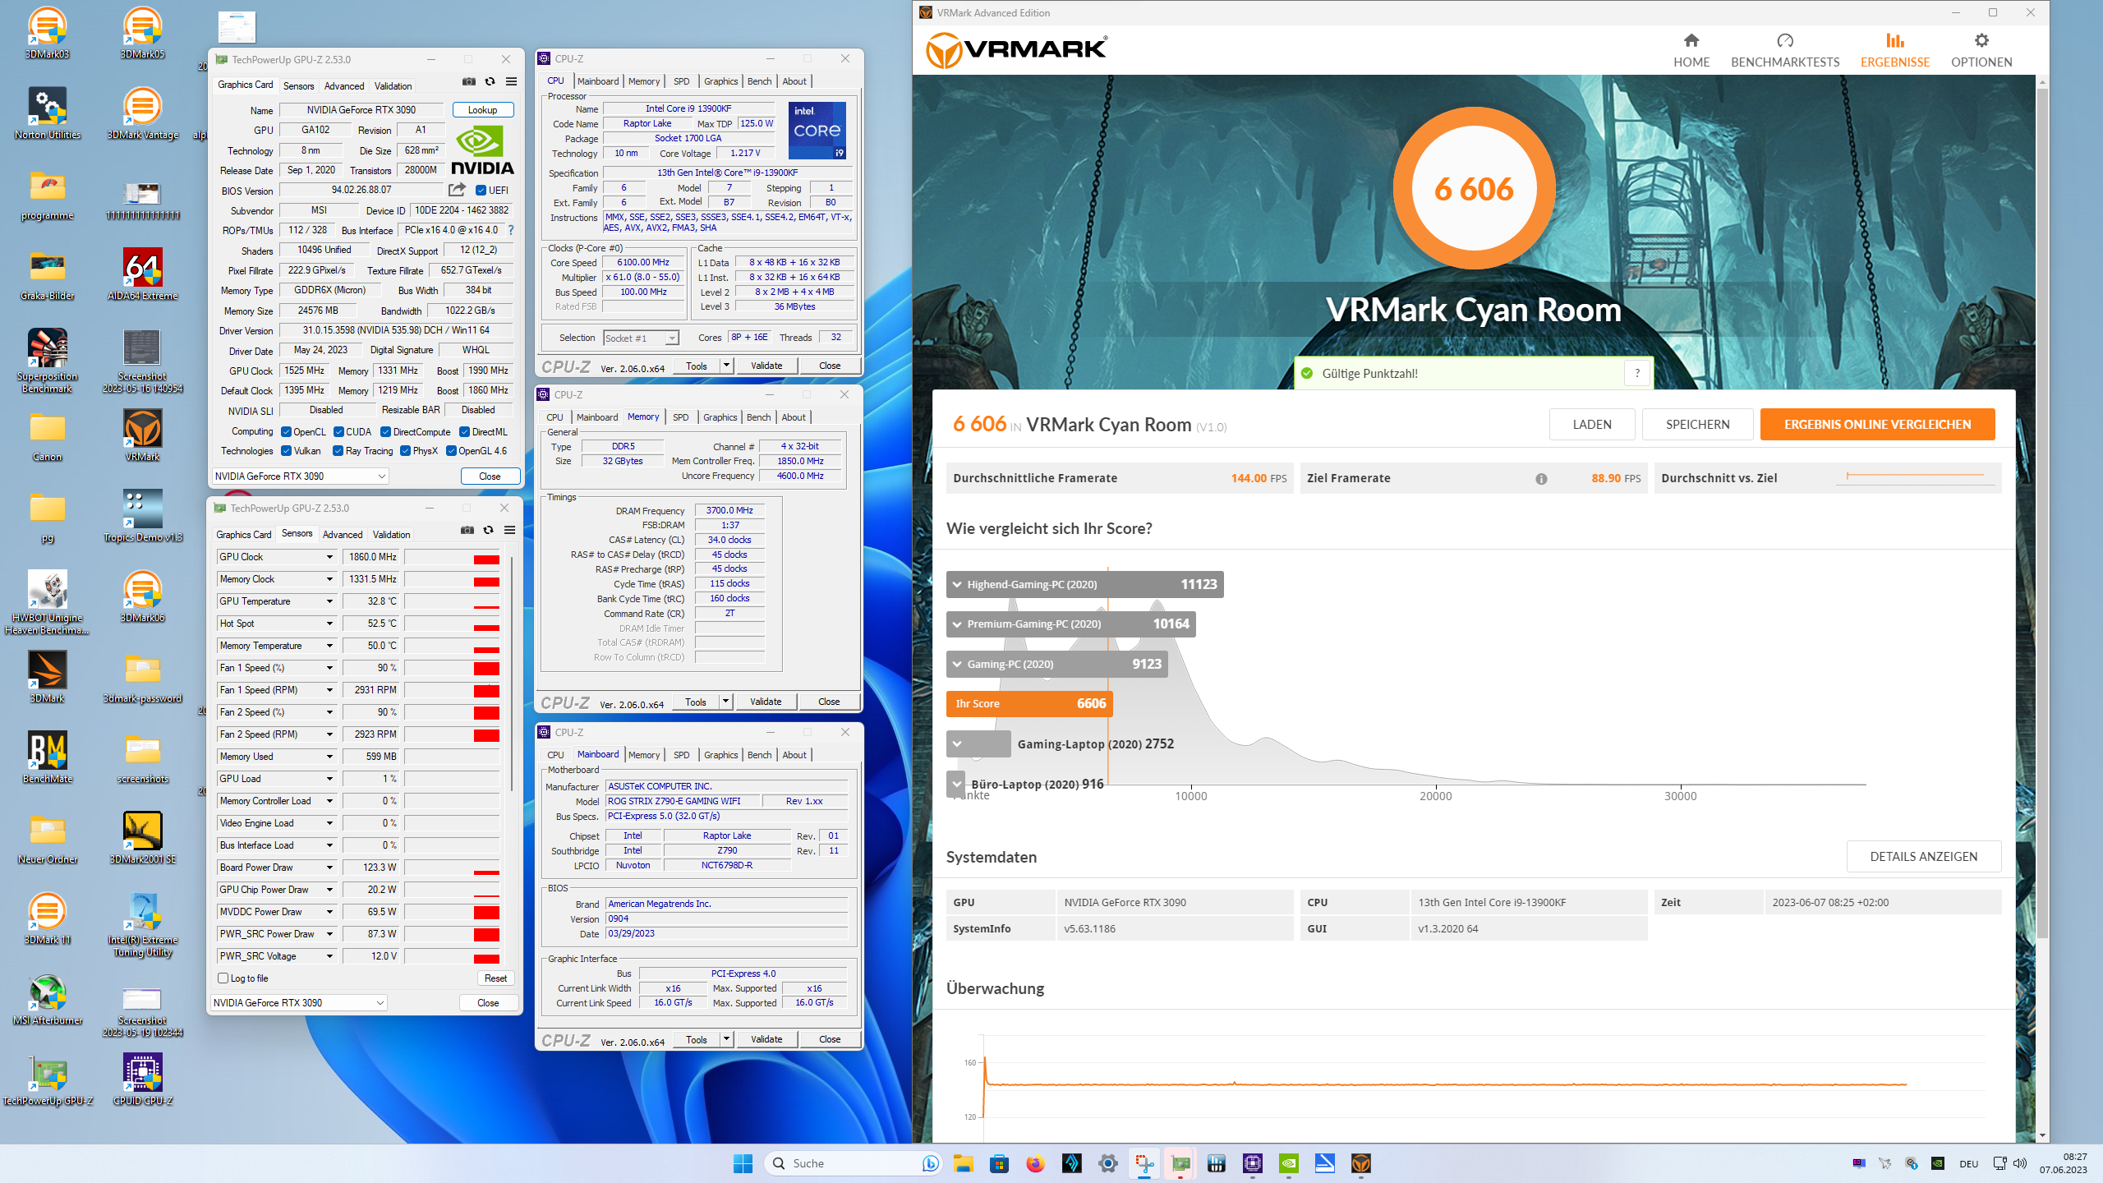Toggle the Ray Tracing checkbox
Screen dimensions: 2103x1183
point(338,451)
